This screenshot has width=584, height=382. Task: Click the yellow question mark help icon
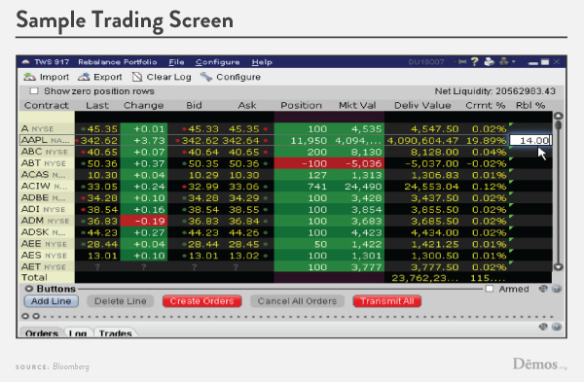(474, 62)
